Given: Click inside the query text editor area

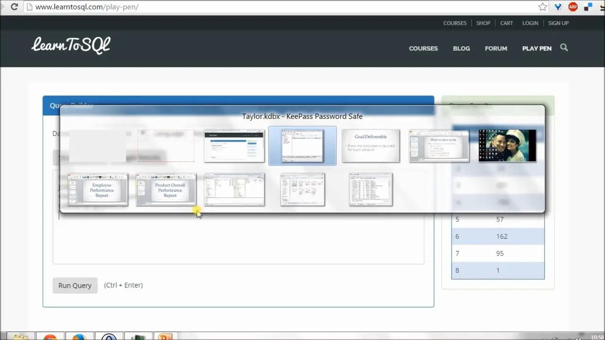Looking at the screenshot, I should coord(238,238).
